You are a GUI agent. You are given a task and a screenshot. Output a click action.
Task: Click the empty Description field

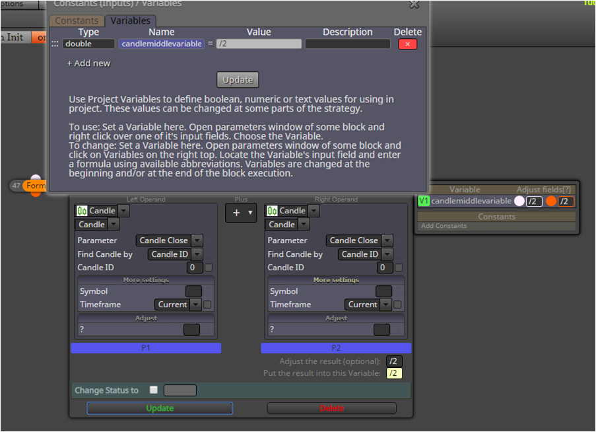click(x=348, y=44)
